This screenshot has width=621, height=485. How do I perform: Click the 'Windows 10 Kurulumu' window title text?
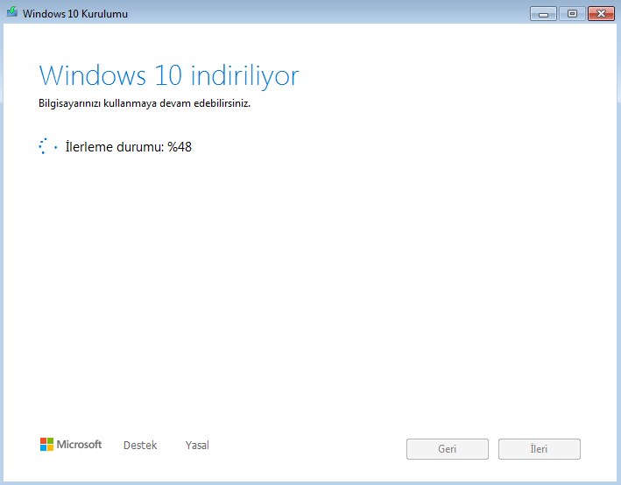click(x=74, y=14)
